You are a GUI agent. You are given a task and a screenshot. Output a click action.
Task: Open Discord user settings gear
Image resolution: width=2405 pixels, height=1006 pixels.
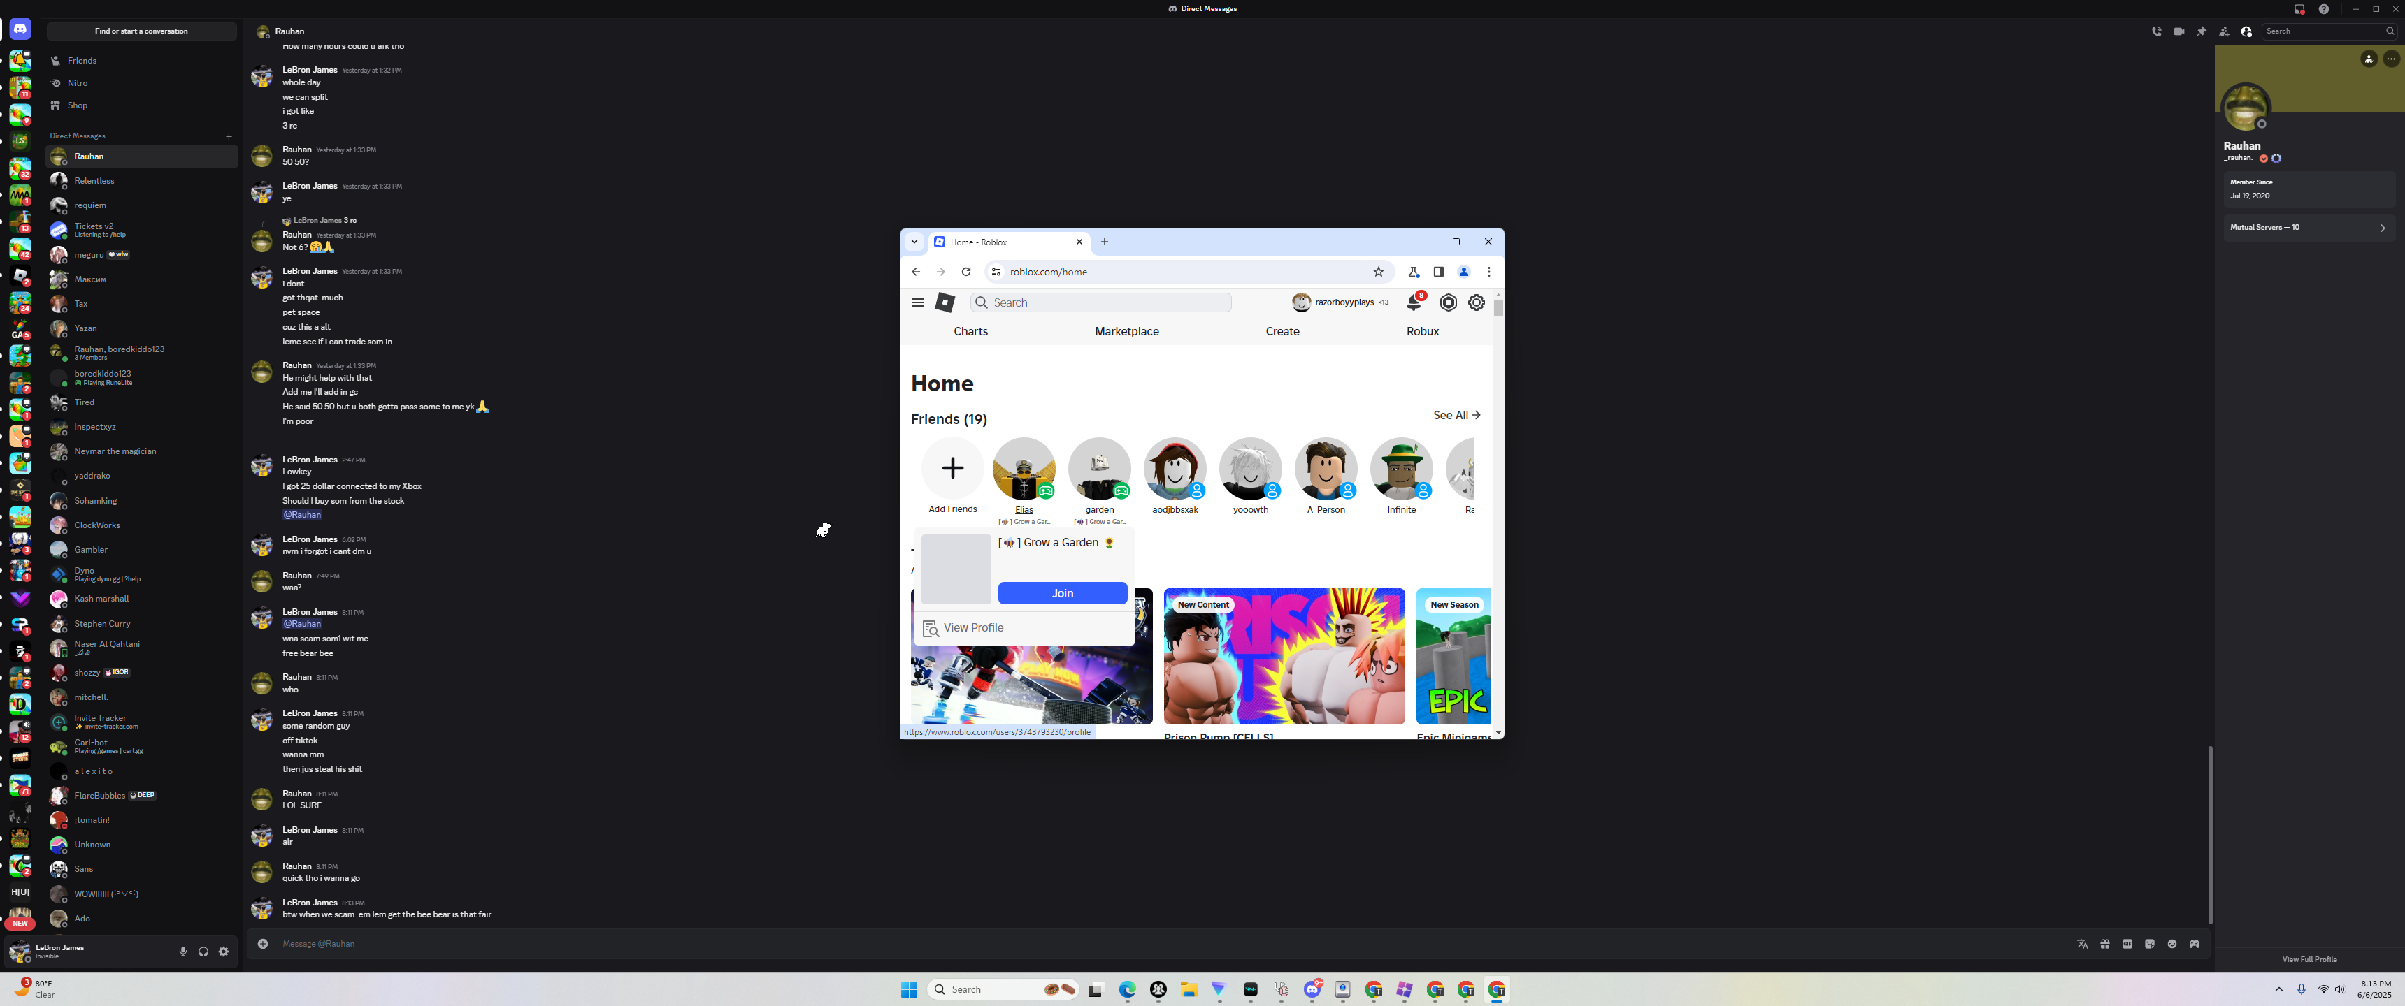[x=224, y=952]
